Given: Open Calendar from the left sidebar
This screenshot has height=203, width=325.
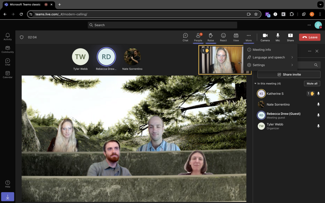Looking at the screenshot, I should pos(8,74).
